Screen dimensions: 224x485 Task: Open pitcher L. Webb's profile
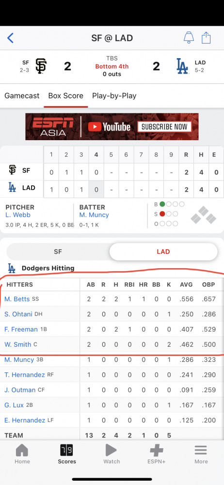click(18, 215)
